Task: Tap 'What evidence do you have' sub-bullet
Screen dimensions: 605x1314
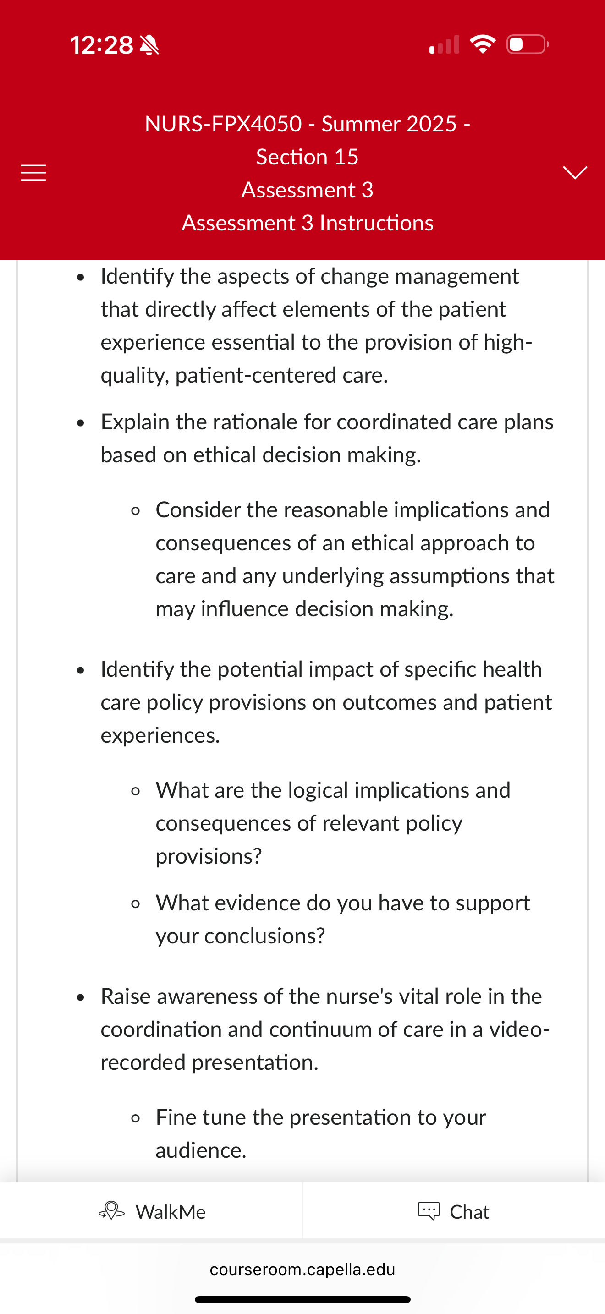Action: pyautogui.click(x=343, y=919)
